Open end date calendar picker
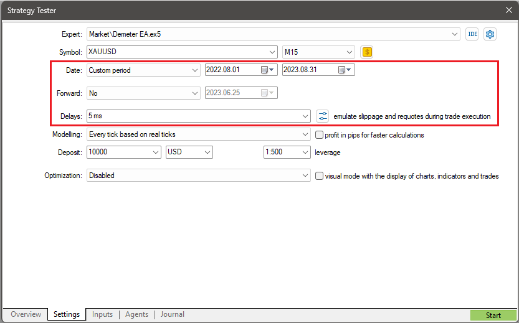The width and height of the screenshot is (519, 323). coord(345,70)
